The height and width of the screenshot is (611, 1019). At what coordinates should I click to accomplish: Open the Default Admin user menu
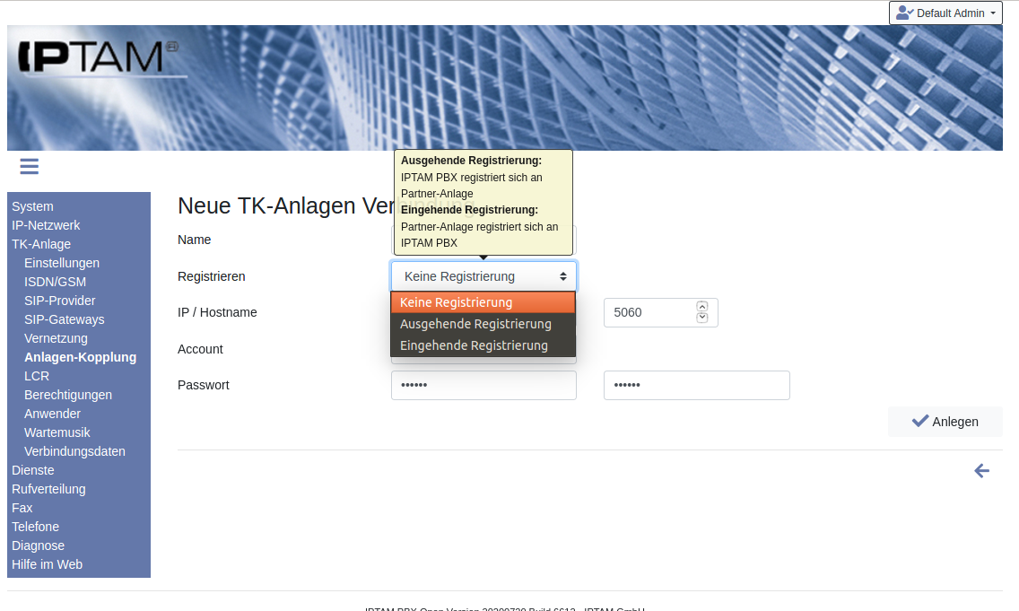(x=945, y=13)
